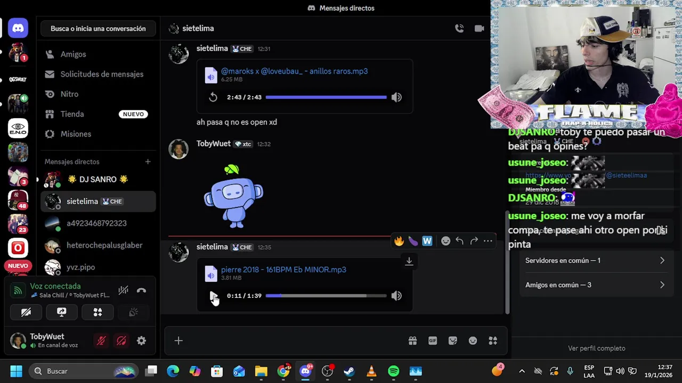The image size is (682, 383).
Task: Open the sticker picker
Action: click(453, 341)
